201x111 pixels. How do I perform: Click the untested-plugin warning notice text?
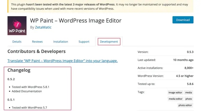point(100,6)
